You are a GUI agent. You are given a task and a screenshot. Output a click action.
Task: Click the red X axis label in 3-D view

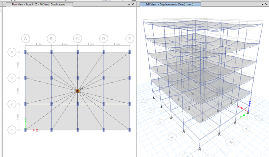click(x=238, y=107)
